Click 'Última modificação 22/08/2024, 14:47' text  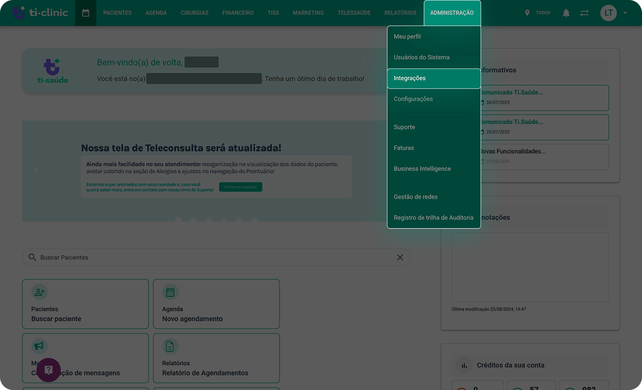489,309
